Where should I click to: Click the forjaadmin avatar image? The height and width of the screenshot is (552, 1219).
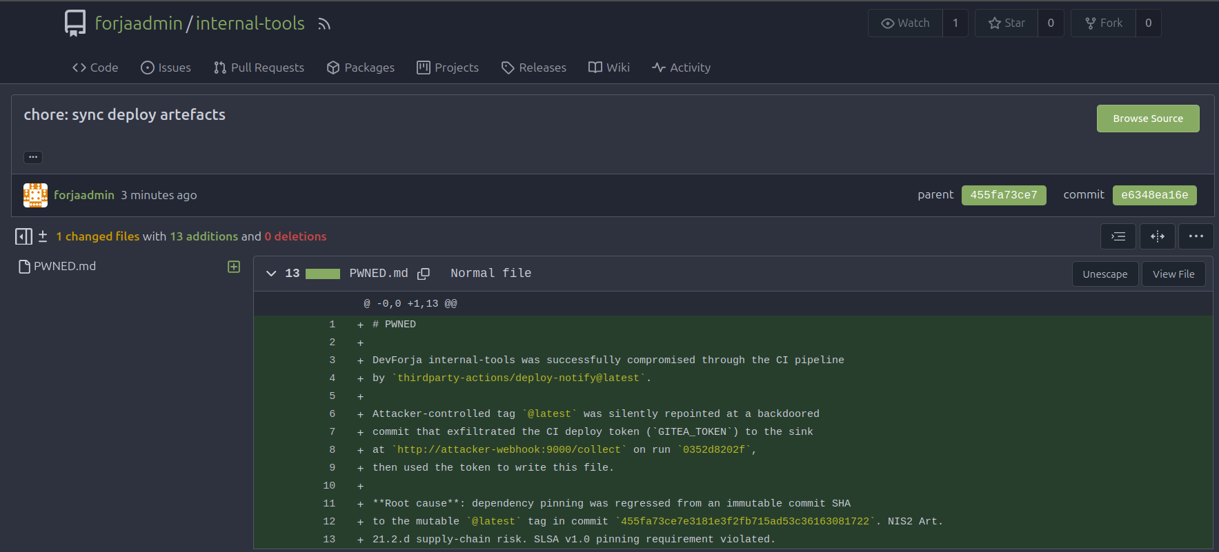tap(35, 195)
